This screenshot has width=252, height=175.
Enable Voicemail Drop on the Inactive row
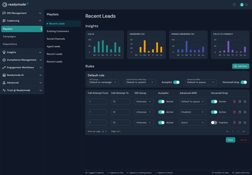[214, 122]
